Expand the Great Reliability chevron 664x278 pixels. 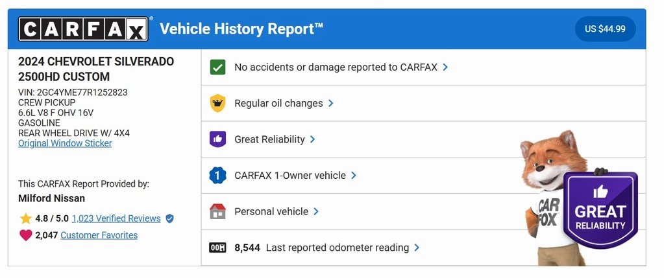pyautogui.click(x=312, y=139)
